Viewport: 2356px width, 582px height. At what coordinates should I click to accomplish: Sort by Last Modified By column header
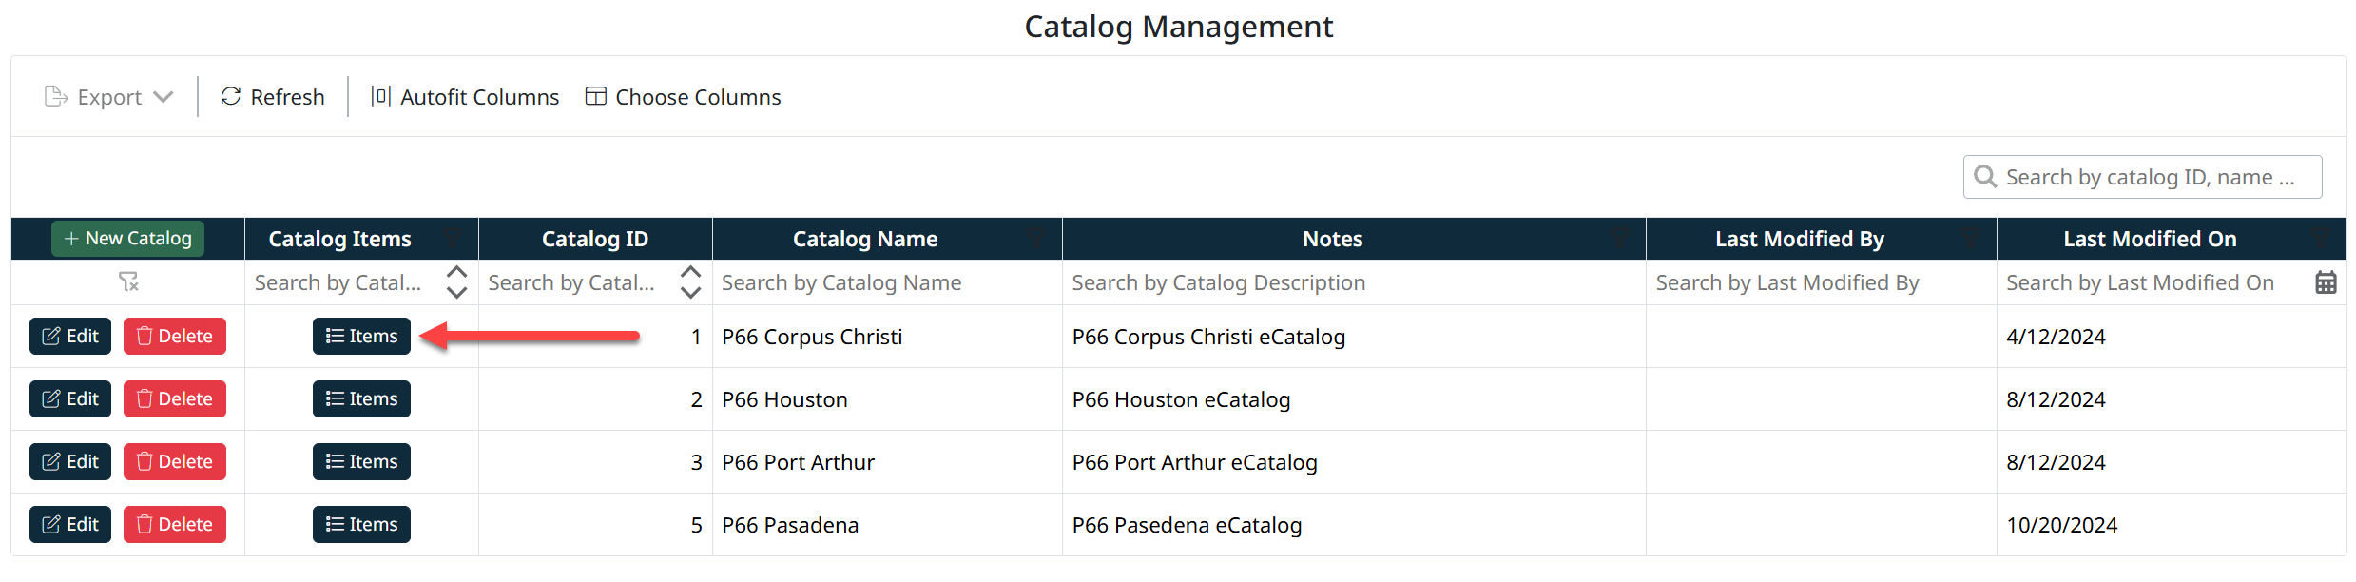coord(1799,239)
